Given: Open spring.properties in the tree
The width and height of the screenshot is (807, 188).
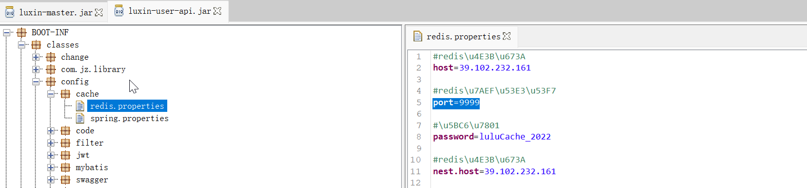Looking at the screenshot, I should click(129, 119).
